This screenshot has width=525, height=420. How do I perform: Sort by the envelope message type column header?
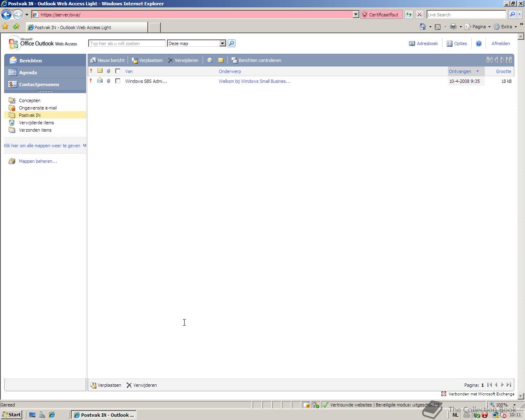100,71
